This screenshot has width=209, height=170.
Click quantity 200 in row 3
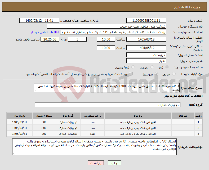(44, 134)
